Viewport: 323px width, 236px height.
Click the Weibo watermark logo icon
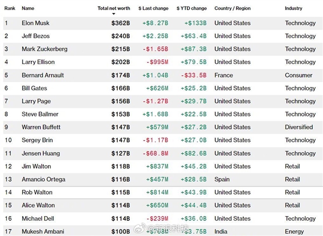(140, 228)
